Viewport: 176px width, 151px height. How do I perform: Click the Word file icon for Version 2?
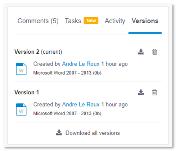click(21, 69)
